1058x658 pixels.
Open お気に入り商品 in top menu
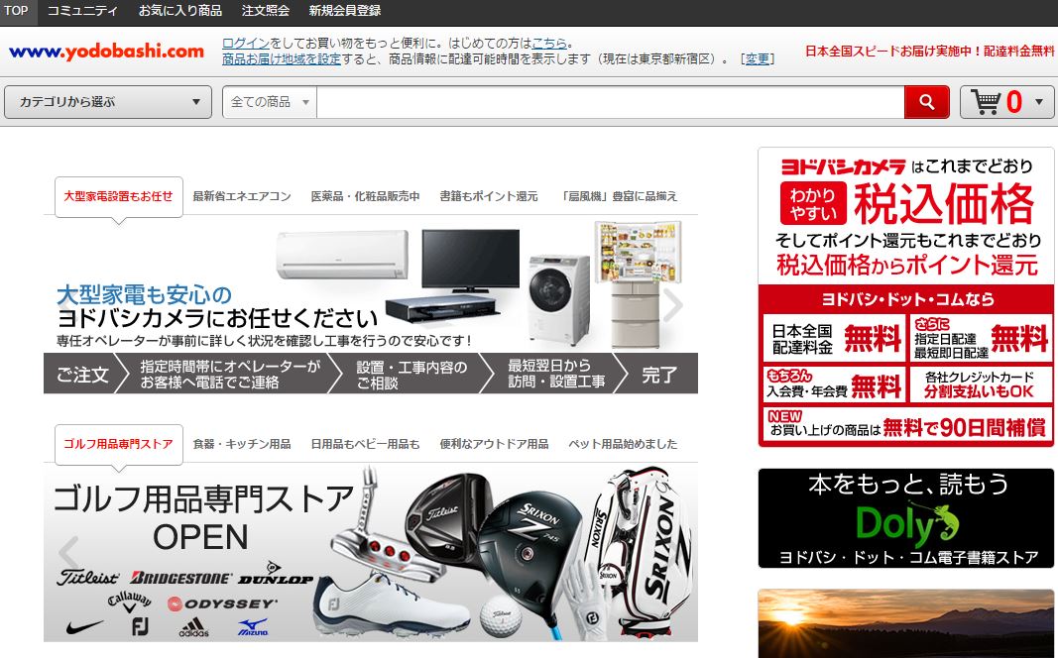click(180, 11)
